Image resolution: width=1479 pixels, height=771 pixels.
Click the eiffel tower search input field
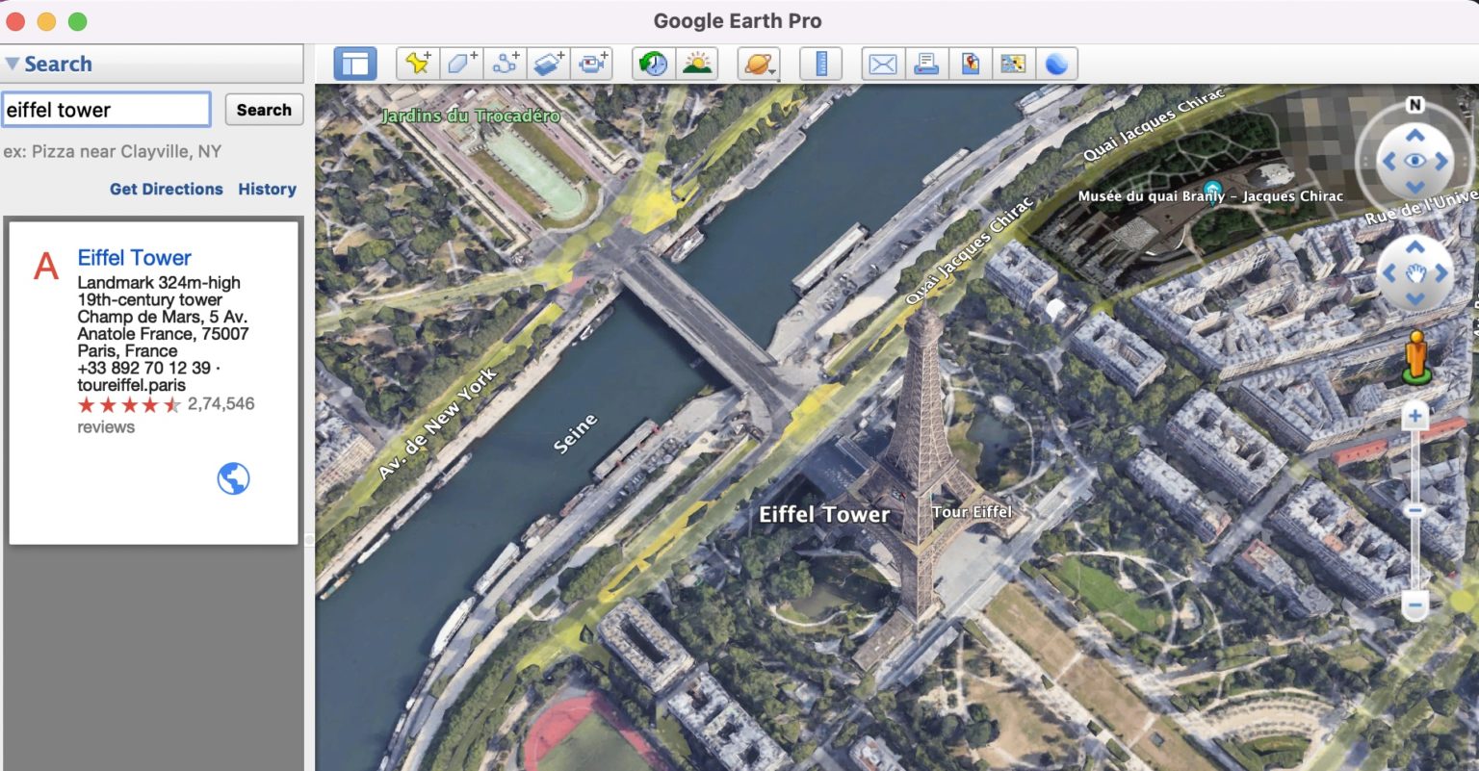tap(106, 109)
